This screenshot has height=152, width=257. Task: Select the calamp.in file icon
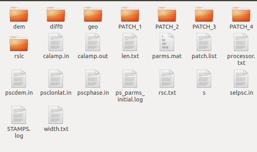[56, 42]
